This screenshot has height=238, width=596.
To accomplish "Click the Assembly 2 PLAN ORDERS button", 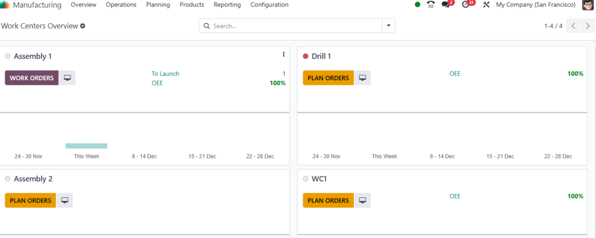I will 30,200.
